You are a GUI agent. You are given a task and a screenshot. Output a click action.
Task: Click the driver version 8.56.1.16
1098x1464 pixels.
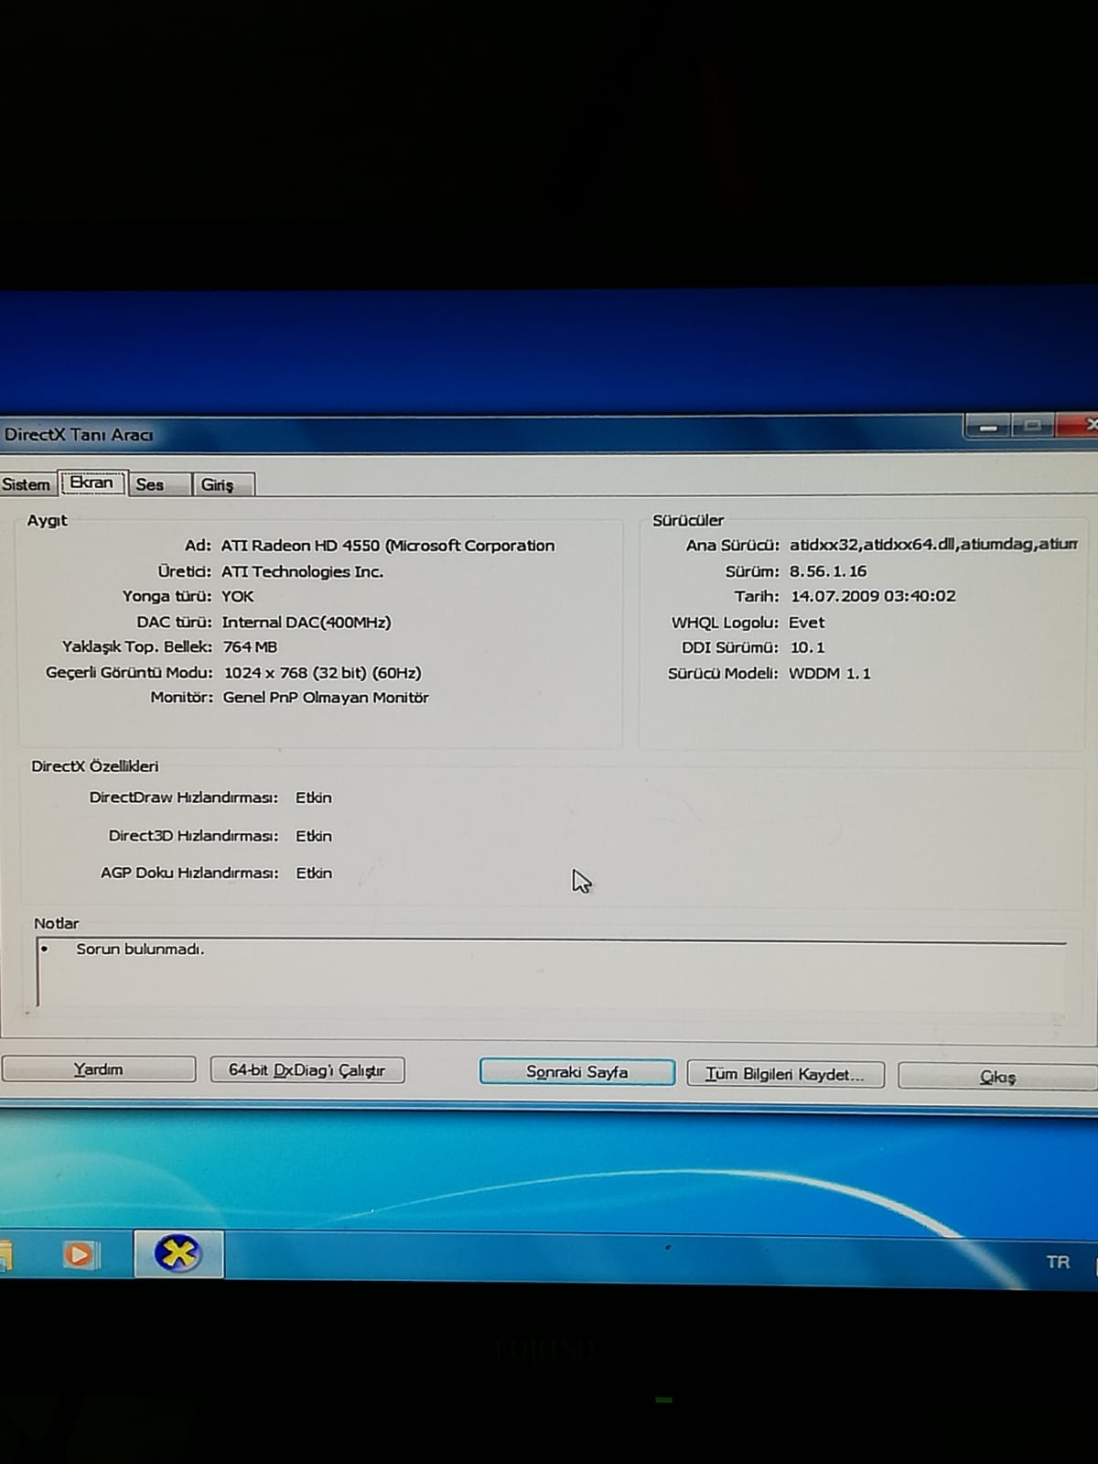click(x=828, y=571)
